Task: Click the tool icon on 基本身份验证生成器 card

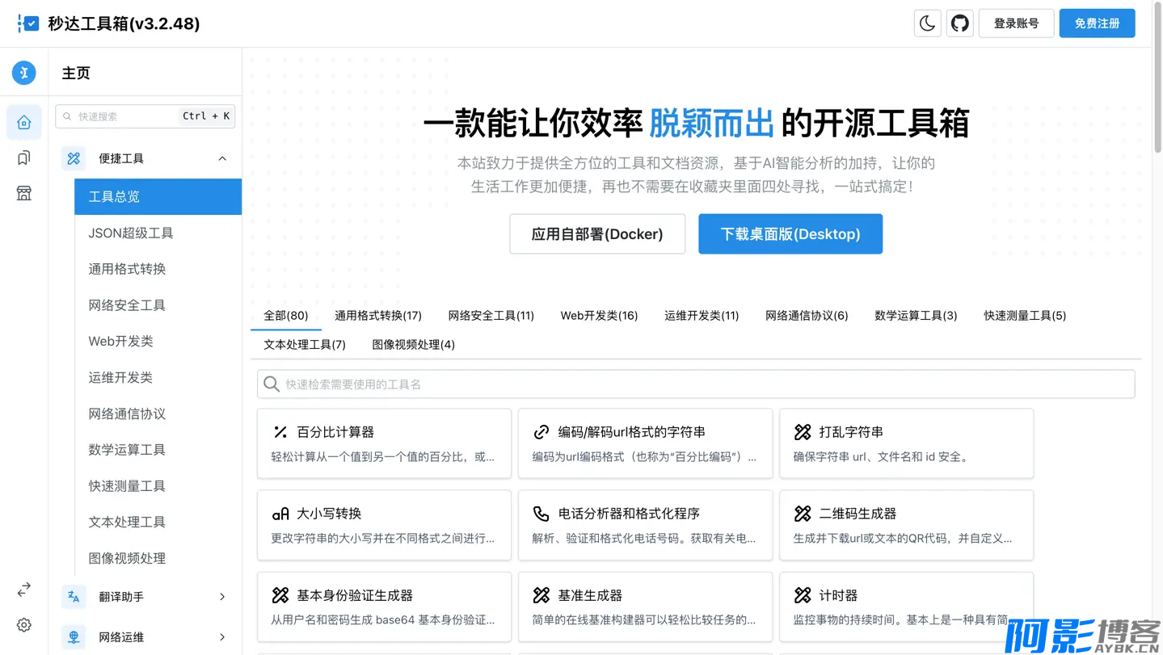Action: coord(280,595)
